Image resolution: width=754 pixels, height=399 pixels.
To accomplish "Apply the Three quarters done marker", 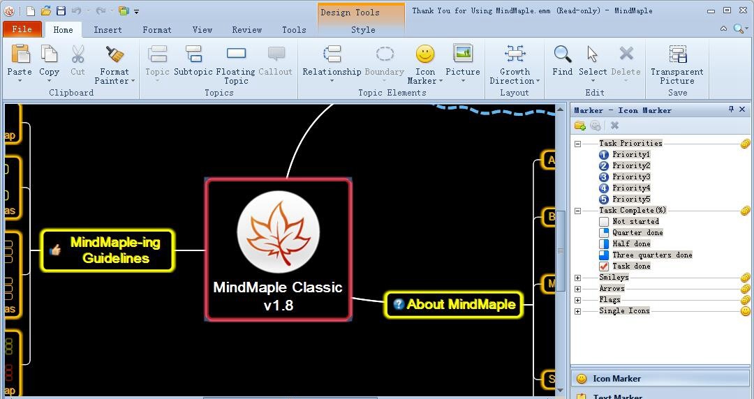I will [646, 255].
